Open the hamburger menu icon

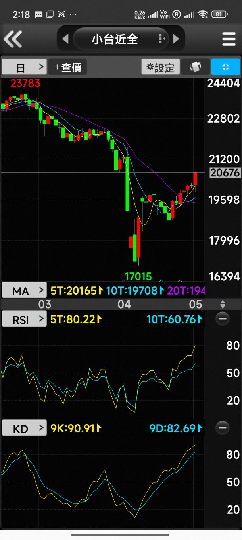(229, 39)
